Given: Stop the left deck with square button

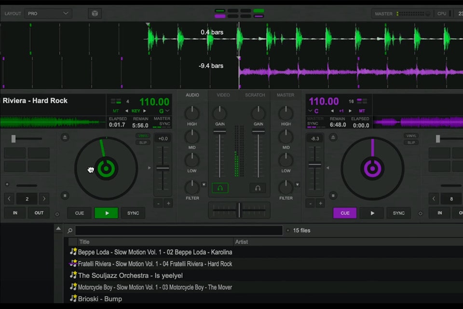Looking at the screenshot, I should (65, 196).
